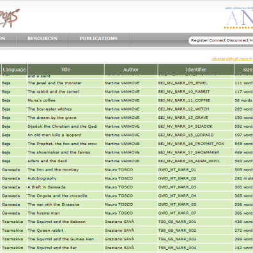
Task: Select 'The Squirrel and the baboon' title
Action: [56, 222]
